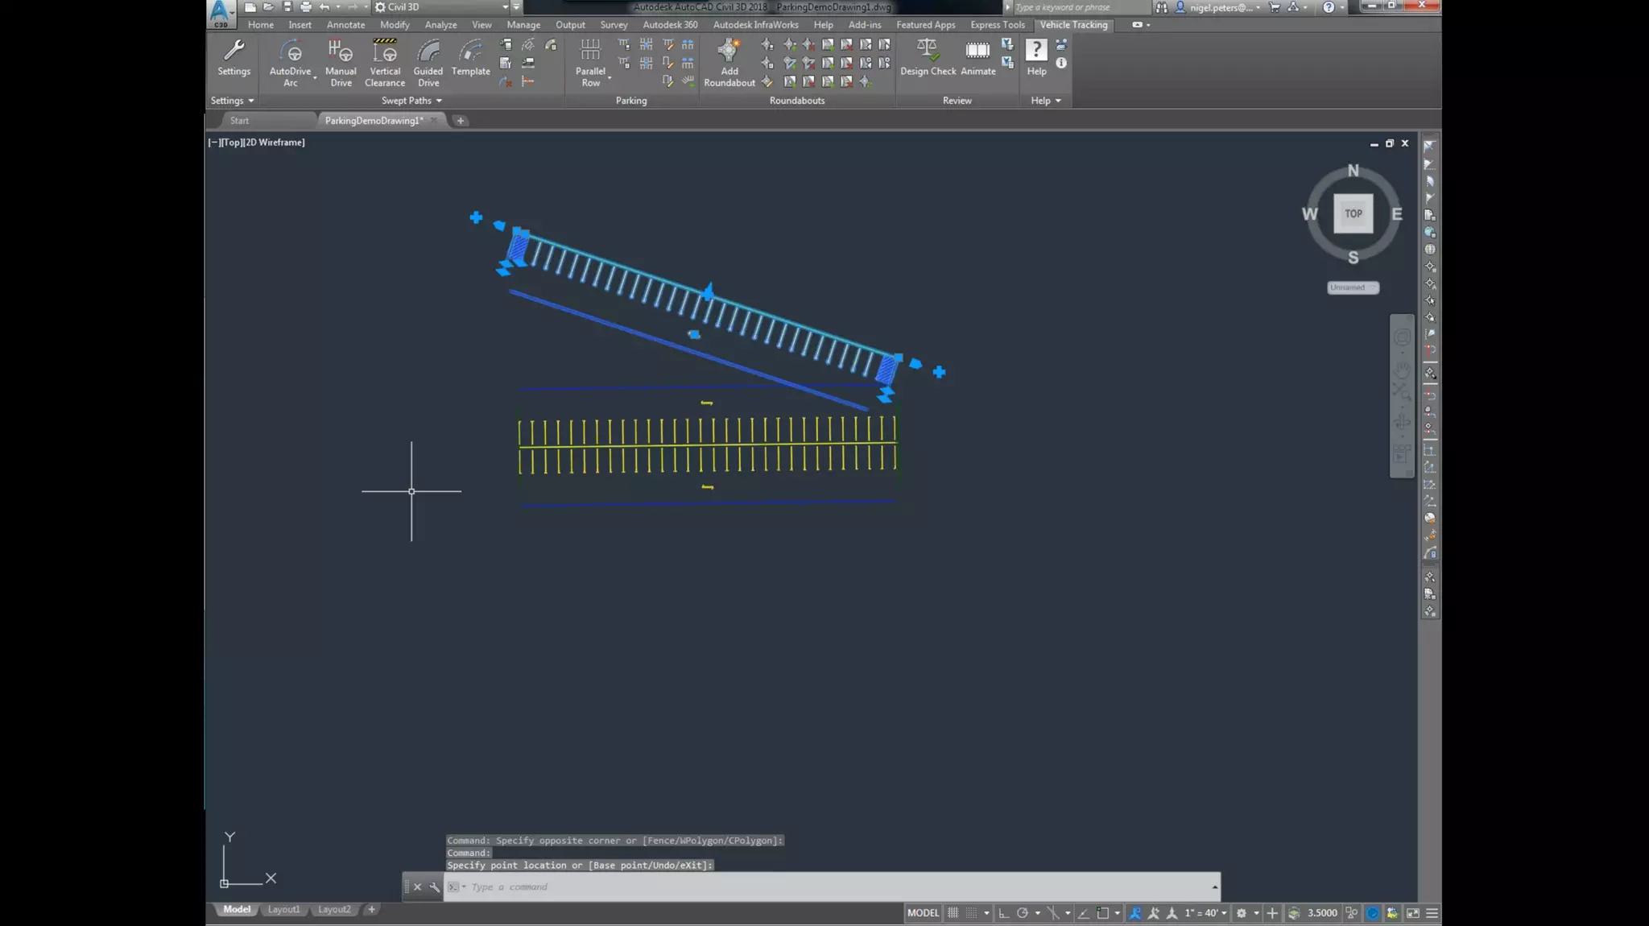Click the customization hamburger icon in status bar
1649x926 pixels.
(x=1432, y=912)
